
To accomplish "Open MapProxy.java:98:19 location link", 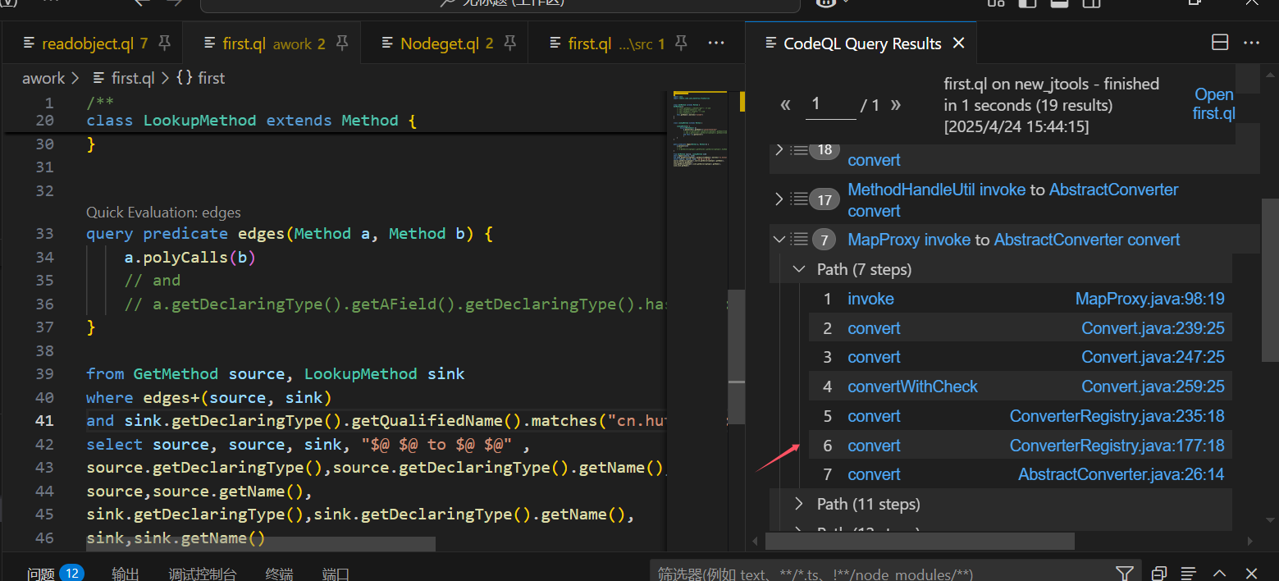I will click(1149, 299).
